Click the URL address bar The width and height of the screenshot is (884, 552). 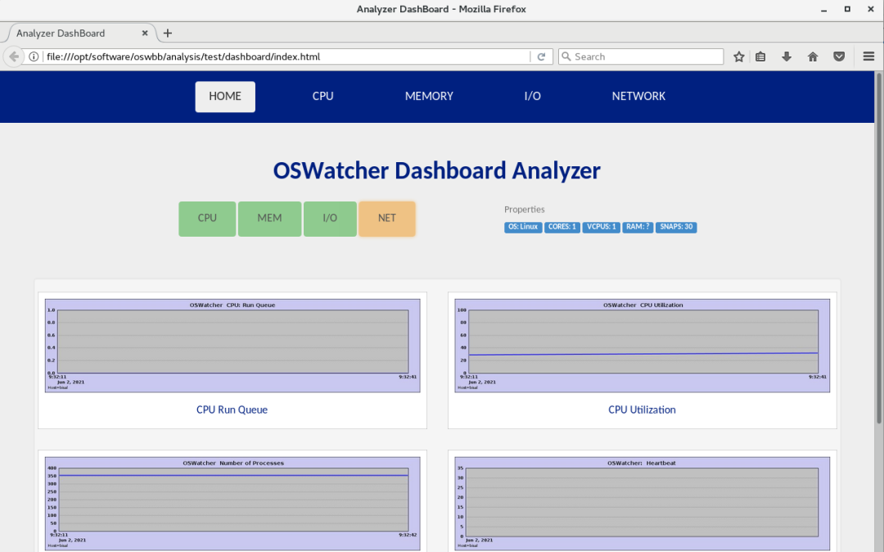point(285,57)
